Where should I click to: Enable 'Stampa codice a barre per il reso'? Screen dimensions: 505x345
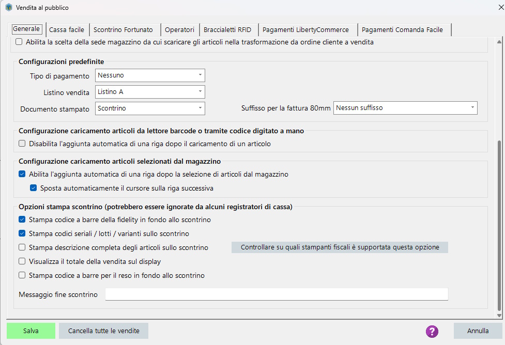coord(22,275)
